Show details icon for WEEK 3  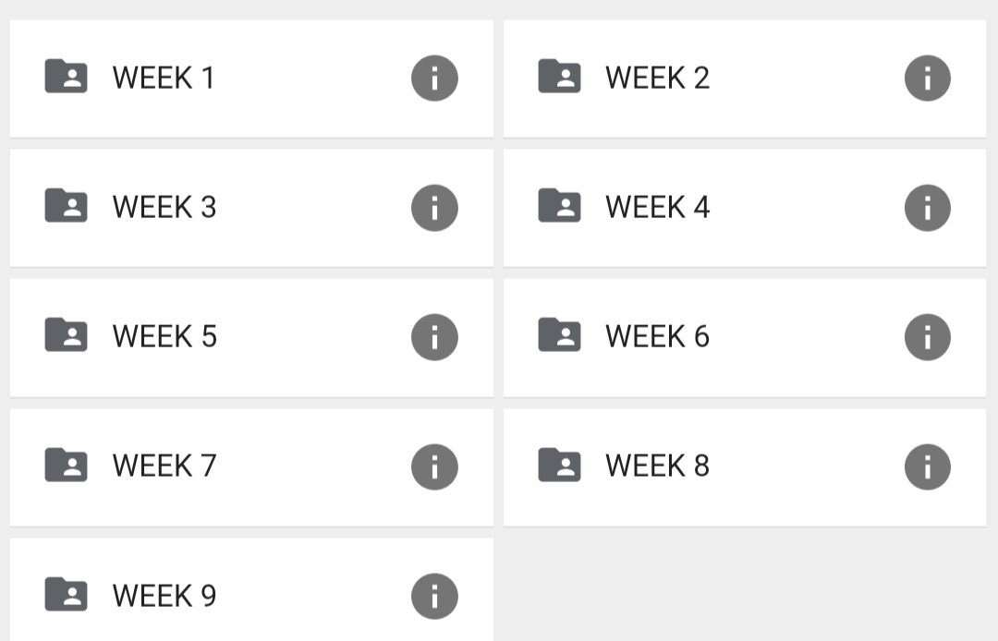point(434,208)
